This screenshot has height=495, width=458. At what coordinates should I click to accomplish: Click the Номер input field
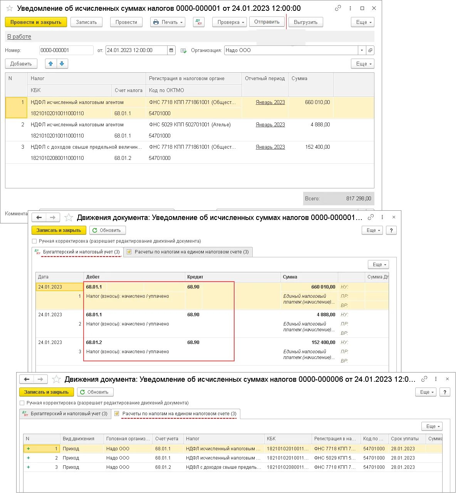pos(66,50)
